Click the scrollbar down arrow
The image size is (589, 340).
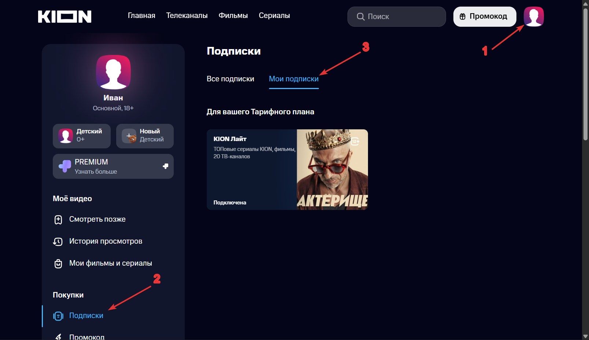point(585,336)
